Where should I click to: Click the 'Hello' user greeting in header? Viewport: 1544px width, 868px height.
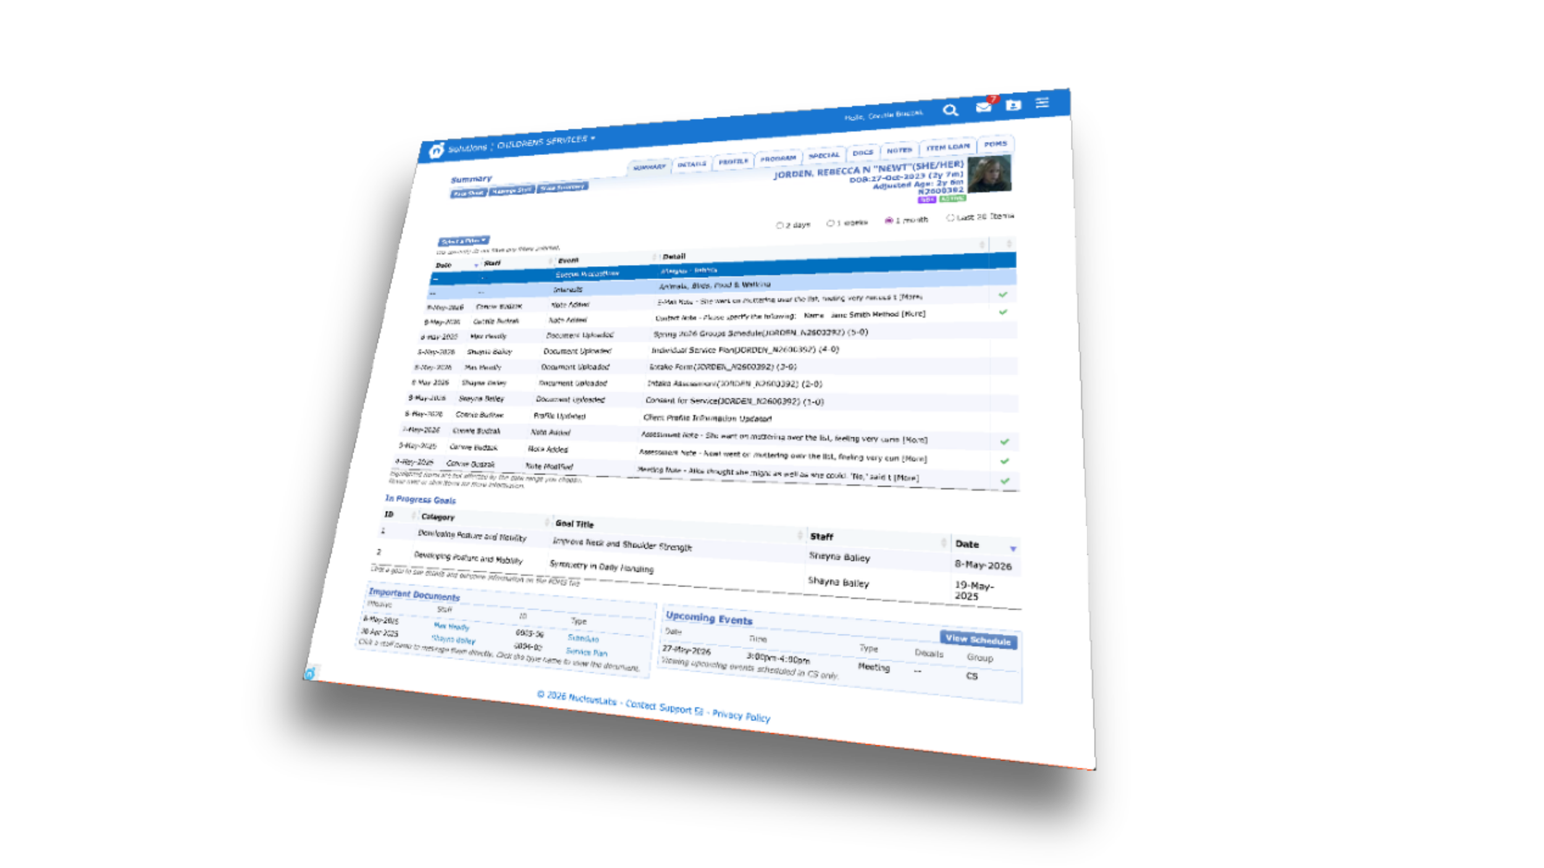(883, 115)
